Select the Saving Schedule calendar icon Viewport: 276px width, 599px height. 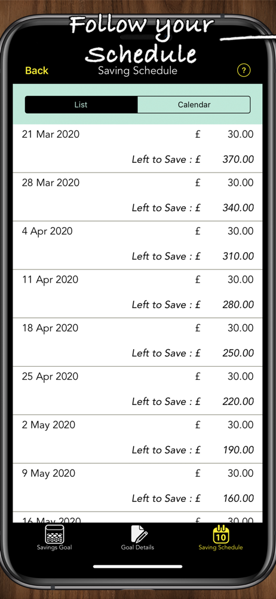click(x=220, y=534)
